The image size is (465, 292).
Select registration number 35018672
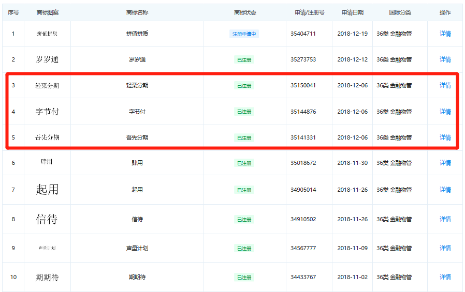303,163
